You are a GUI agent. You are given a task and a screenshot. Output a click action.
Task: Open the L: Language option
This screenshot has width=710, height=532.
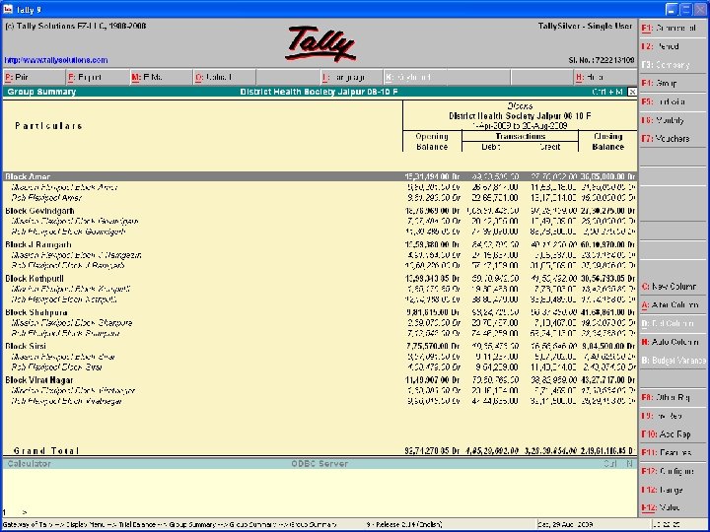tap(351, 78)
